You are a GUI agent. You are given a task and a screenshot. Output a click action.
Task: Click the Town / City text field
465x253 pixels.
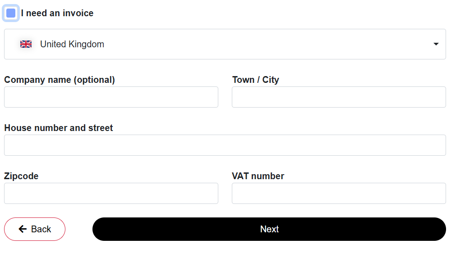click(x=339, y=97)
